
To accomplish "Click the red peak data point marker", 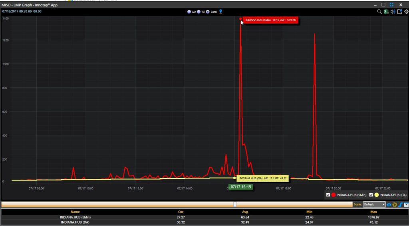I will point(240,19).
